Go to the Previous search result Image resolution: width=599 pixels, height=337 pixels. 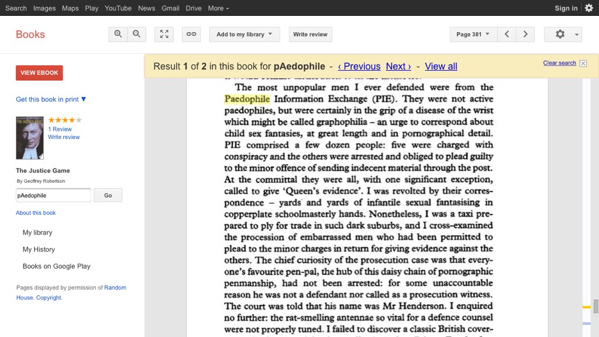(359, 67)
